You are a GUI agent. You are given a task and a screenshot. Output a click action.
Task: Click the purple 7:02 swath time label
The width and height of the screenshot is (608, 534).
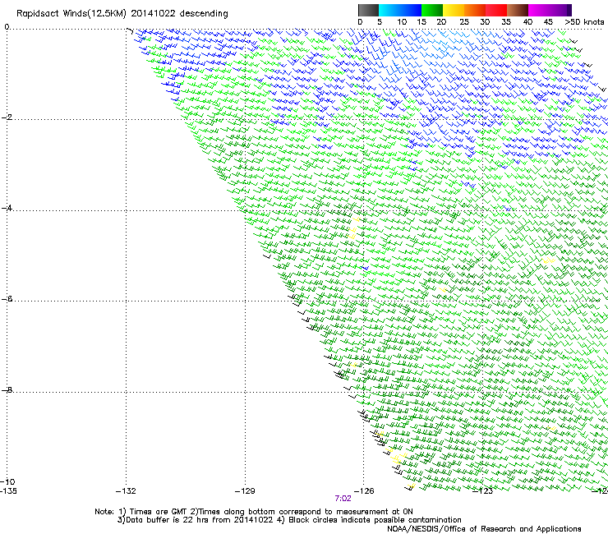(x=343, y=499)
